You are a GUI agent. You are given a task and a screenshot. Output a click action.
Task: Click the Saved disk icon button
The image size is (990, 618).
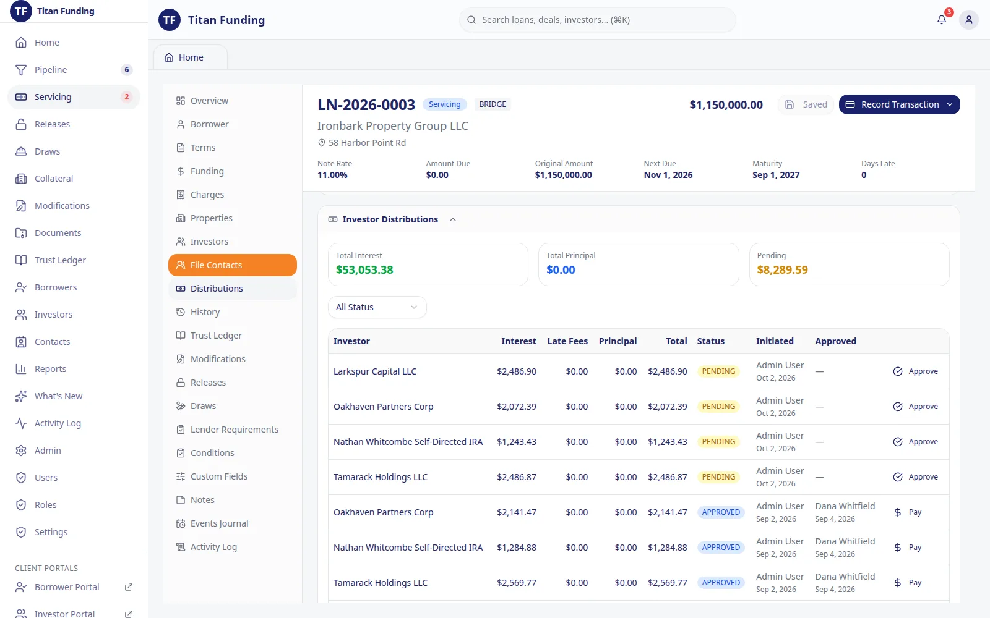pos(806,104)
